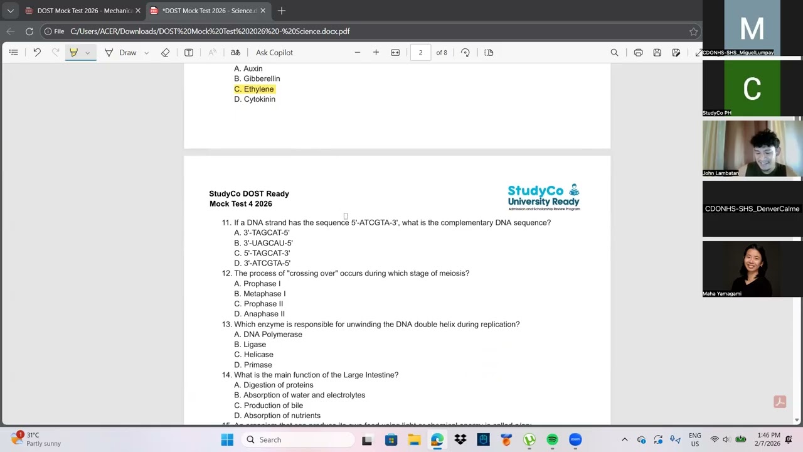The width and height of the screenshot is (803, 452).
Task: Open the Translate tool
Action: click(x=235, y=53)
